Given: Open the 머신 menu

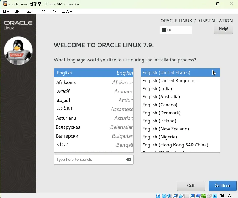Looking at the screenshot, I should pyautogui.click(x=18, y=11).
